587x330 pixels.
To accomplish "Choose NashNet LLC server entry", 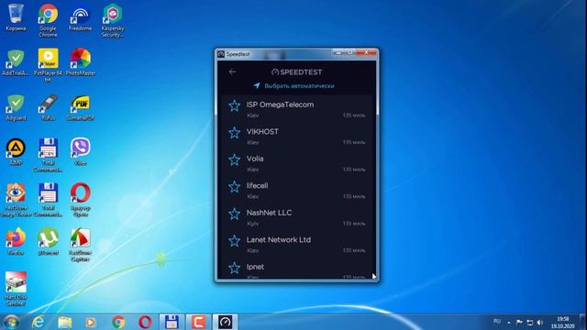I will coord(296,217).
